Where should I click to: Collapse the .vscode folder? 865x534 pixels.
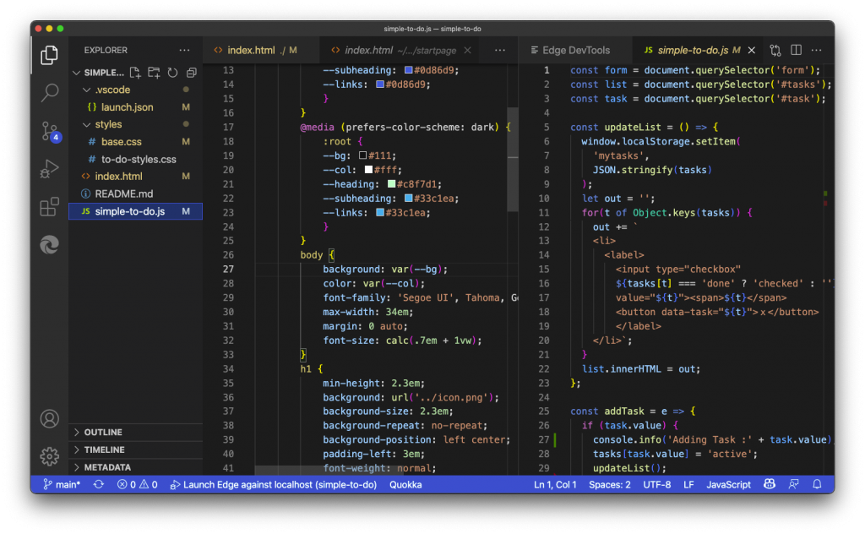(x=87, y=90)
